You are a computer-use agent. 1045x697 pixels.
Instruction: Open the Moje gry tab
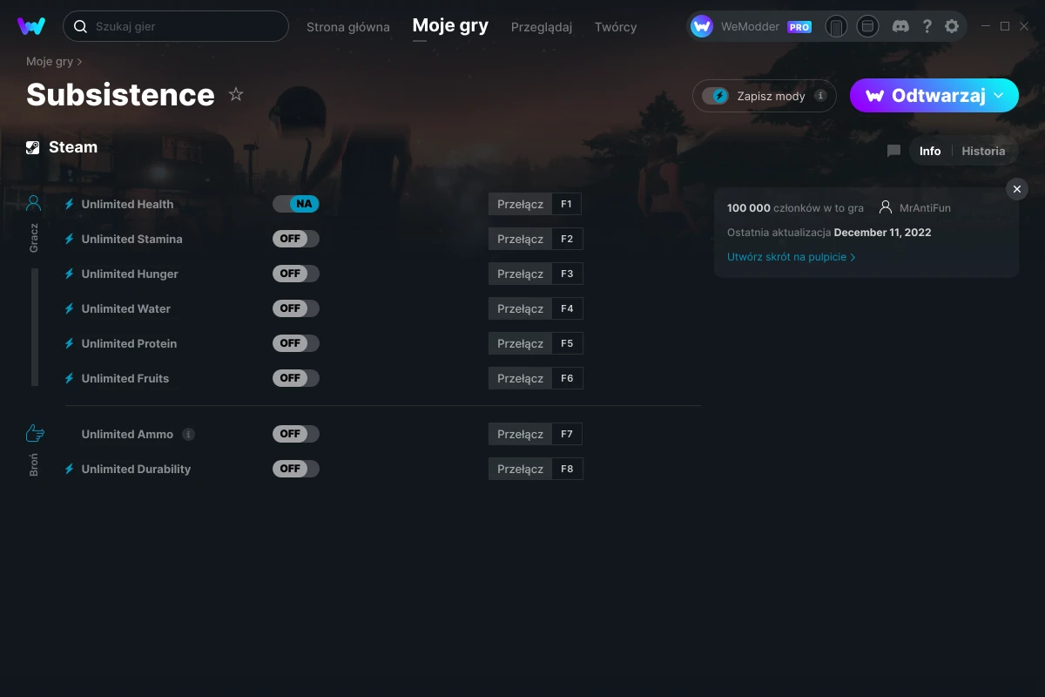point(450,25)
